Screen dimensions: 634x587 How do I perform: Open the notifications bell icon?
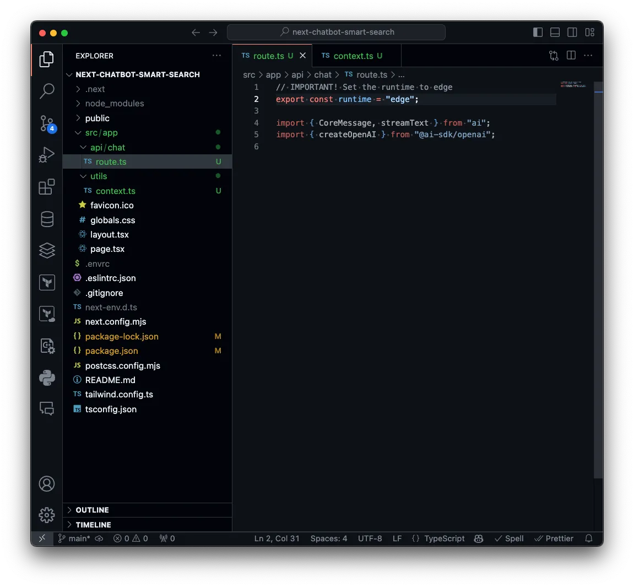click(589, 538)
